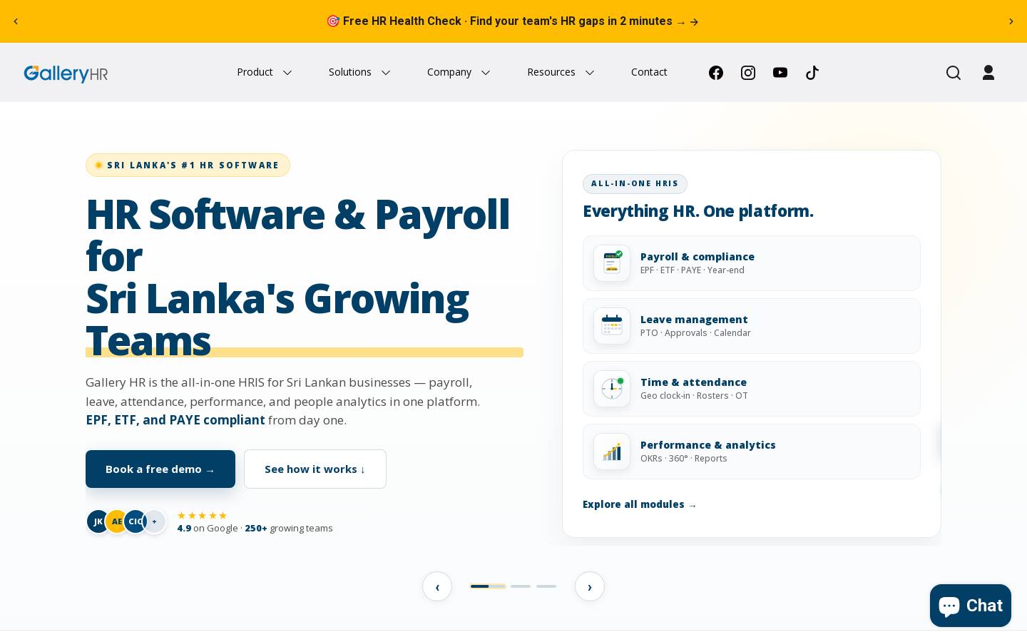The width and height of the screenshot is (1027, 642).
Task: Expand the Resources menu chevron
Action: pyautogui.click(x=590, y=73)
